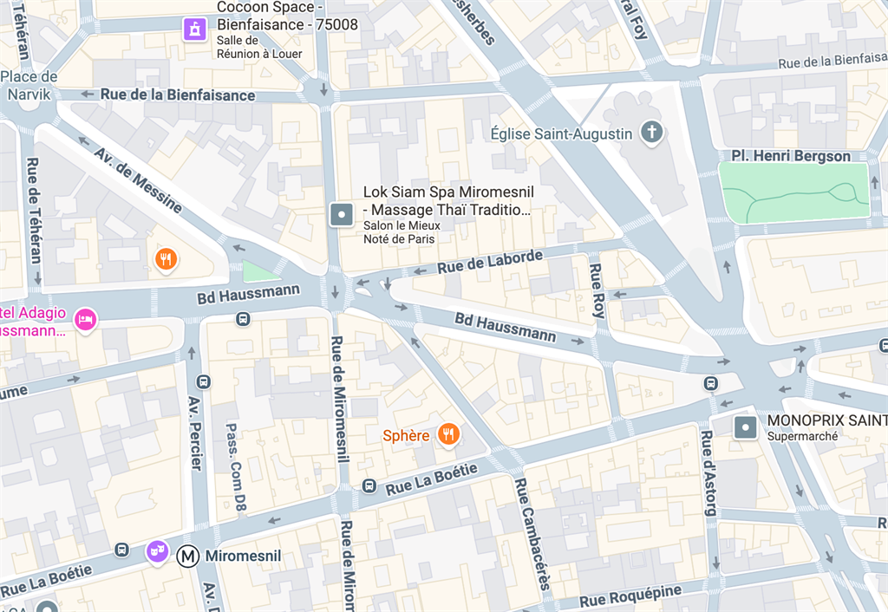The width and height of the screenshot is (888, 612).
Task: Open the MONOPRIX supermarket marker
Action: 745,427
